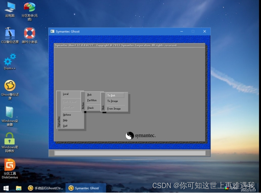Choose Options in the Ghost menu
The width and height of the screenshot is (261, 193).
pos(67,115)
